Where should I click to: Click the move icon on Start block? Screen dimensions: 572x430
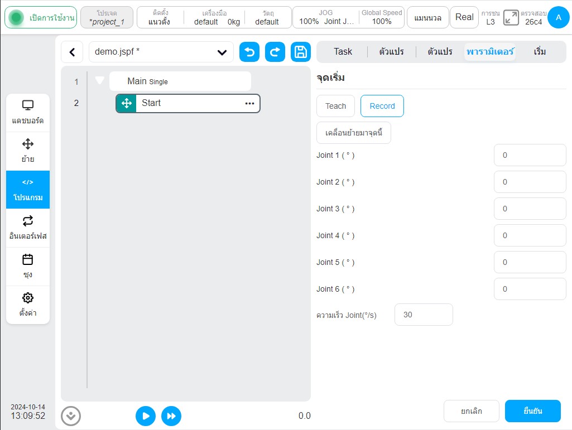click(x=126, y=103)
